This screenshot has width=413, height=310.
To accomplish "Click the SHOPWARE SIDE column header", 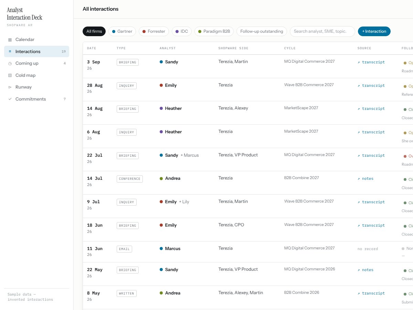I will coord(233,48).
